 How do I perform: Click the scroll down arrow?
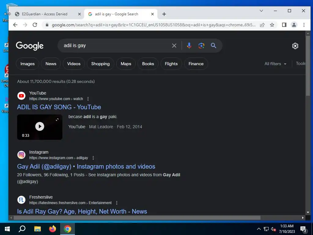tap(308, 212)
